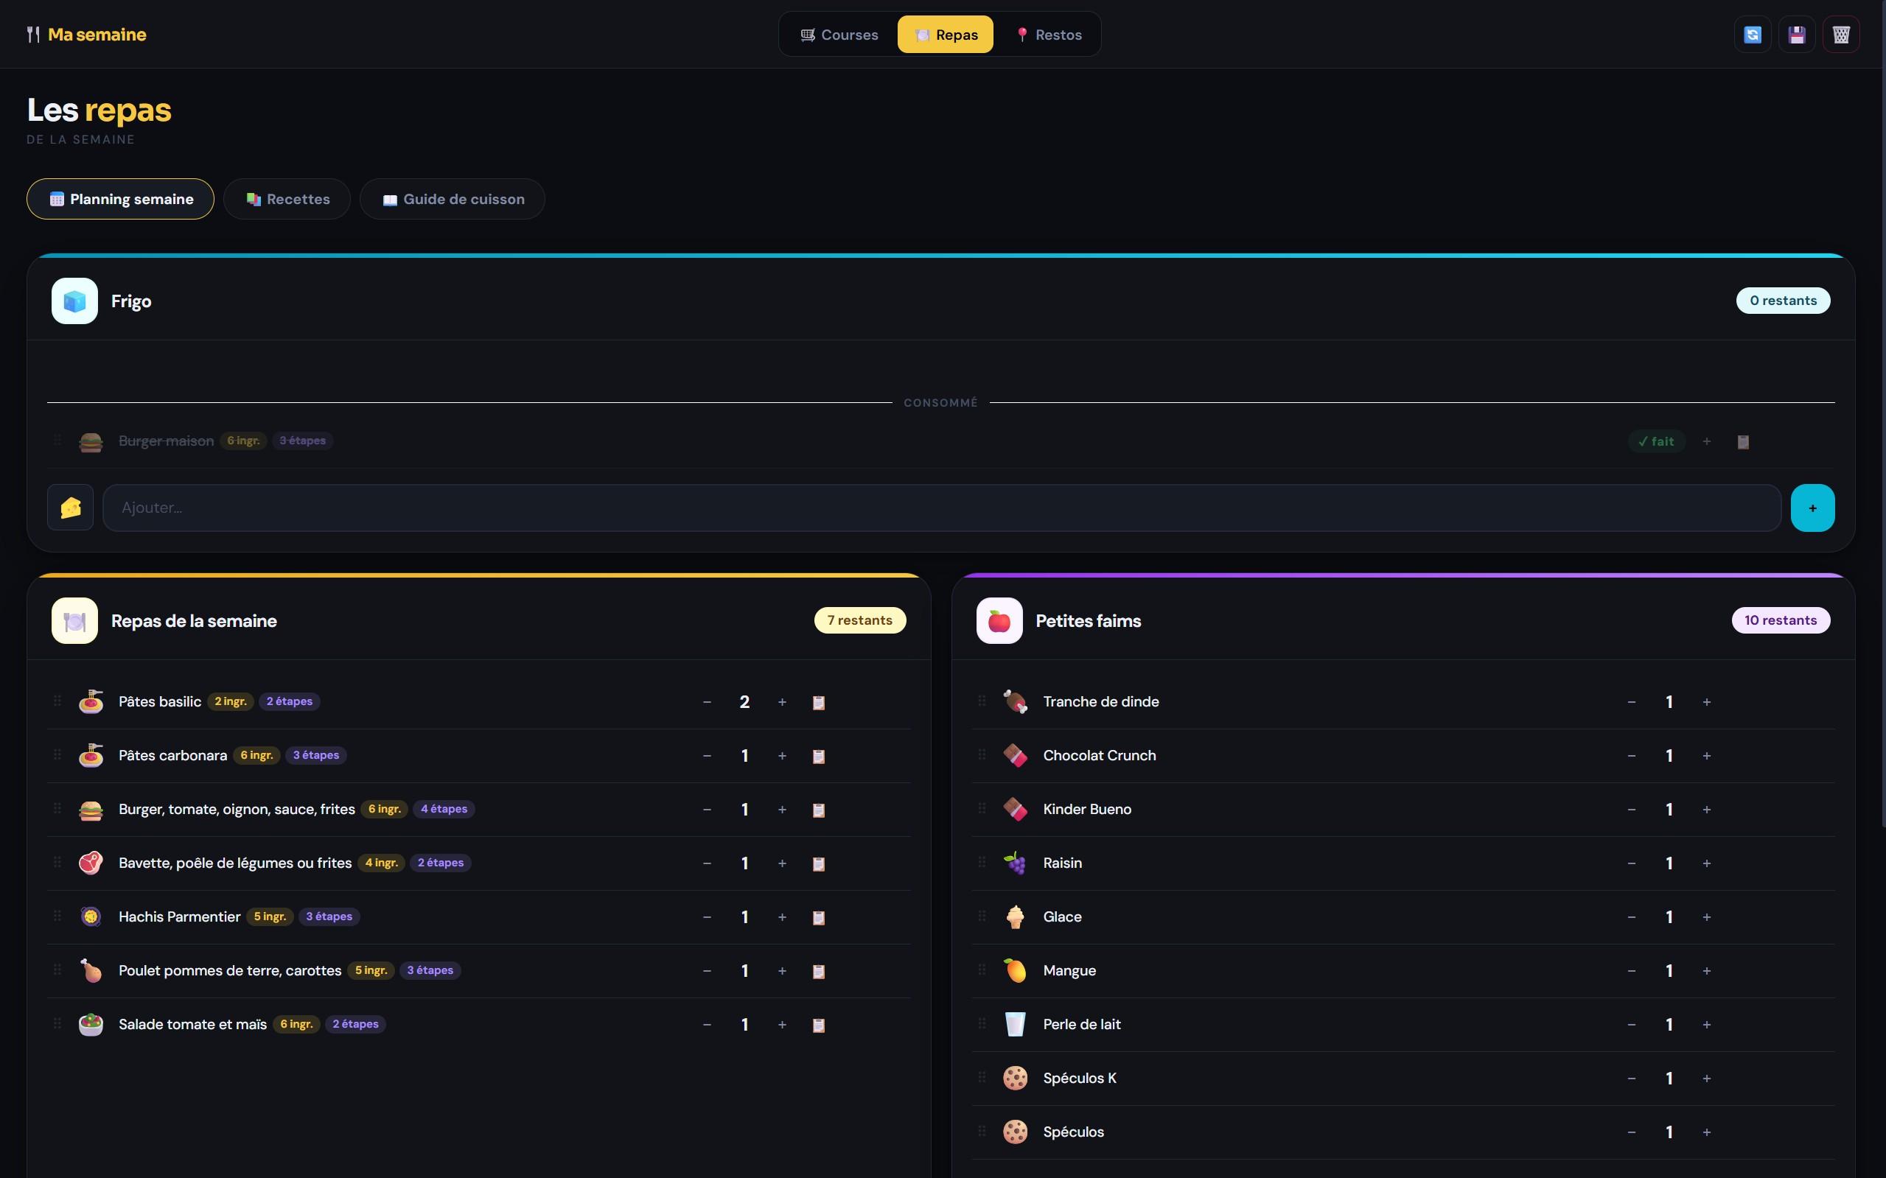Viewport: 1886px width, 1178px height.
Task: Click the ice cream emoji for Glace
Action: pos(1015,917)
